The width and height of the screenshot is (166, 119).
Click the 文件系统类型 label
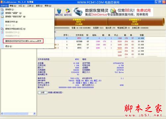(44, 59)
